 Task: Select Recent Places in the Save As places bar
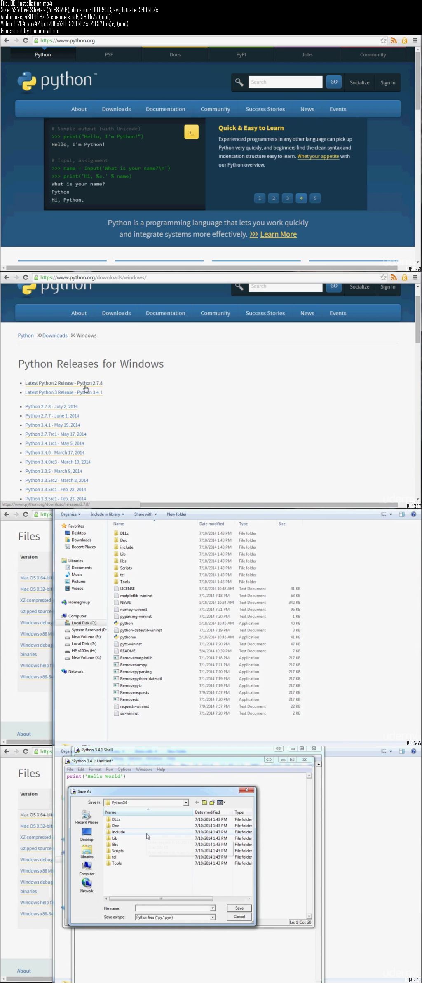pos(87,817)
